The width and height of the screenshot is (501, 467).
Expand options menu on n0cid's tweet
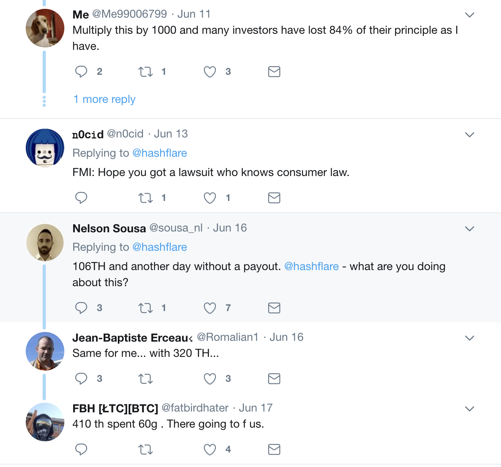[x=469, y=135]
